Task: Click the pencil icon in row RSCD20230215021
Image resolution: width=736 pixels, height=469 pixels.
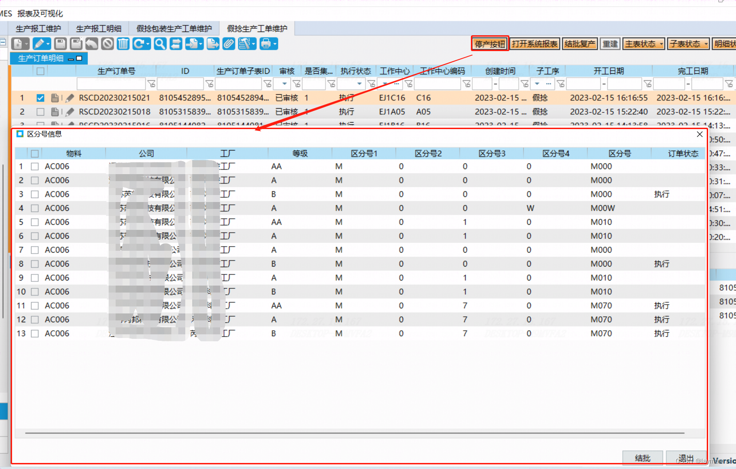Action: point(70,98)
